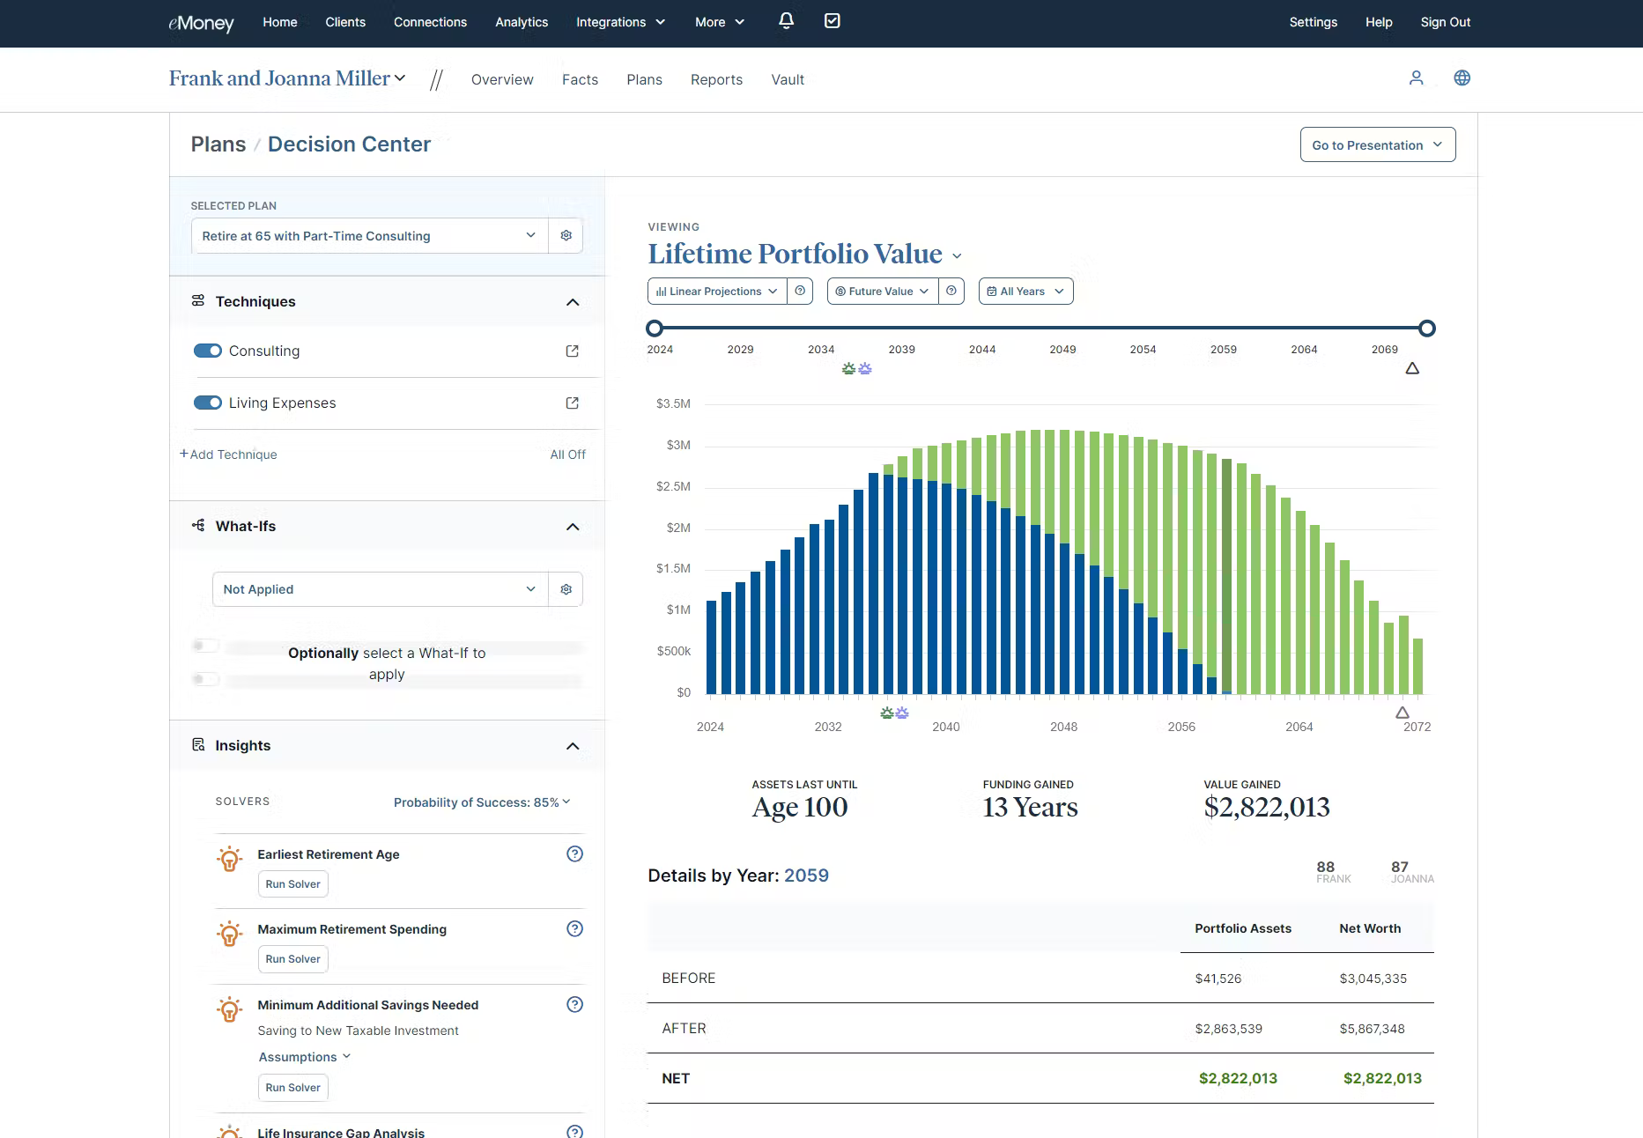Screen dimensions: 1643x1138
Task: Turn off the Living Expenses technique
Action: 207,403
